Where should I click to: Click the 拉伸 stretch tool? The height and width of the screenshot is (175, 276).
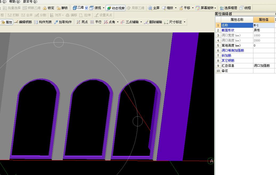85,15
